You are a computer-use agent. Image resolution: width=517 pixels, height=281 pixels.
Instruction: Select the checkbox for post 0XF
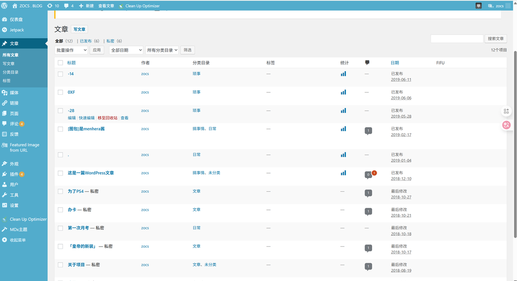pyautogui.click(x=61, y=92)
